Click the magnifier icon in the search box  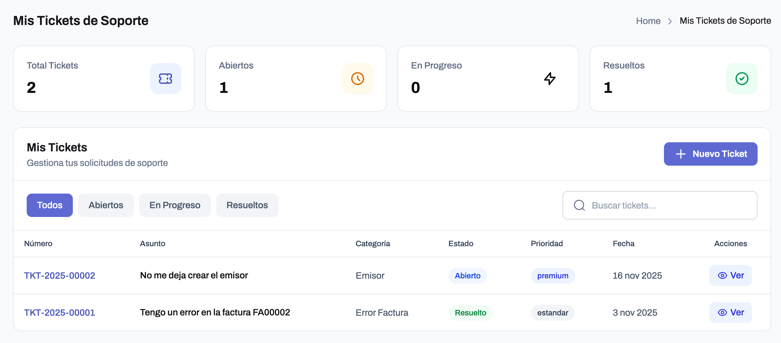(x=579, y=205)
